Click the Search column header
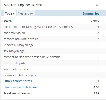The width and height of the screenshot is (106, 100). coord(8,21)
